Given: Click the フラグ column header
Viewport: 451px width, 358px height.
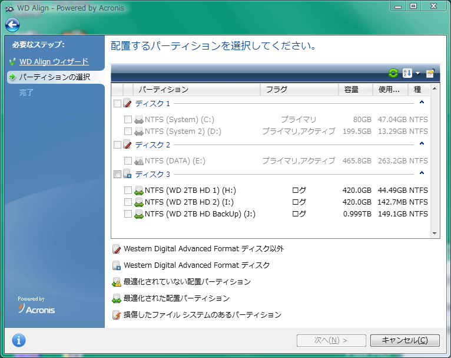Looking at the screenshot, I should click(x=299, y=90).
